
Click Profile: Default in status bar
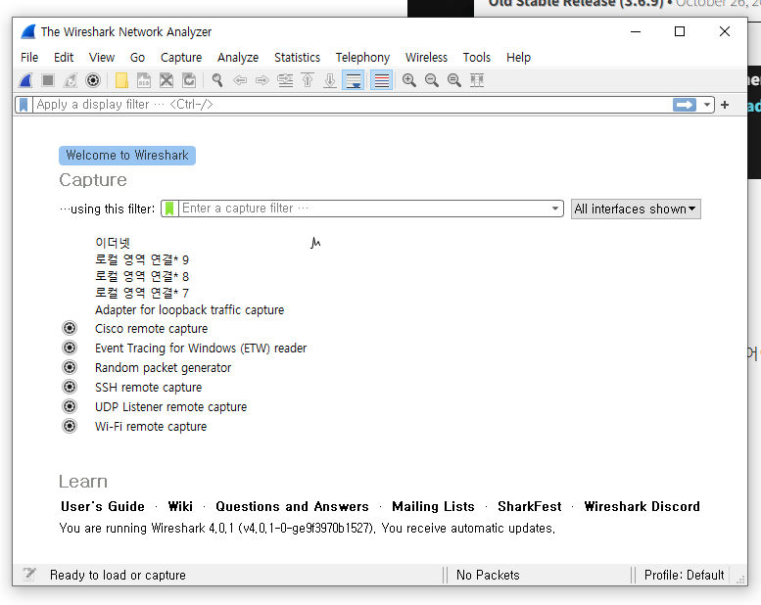[684, 575]
